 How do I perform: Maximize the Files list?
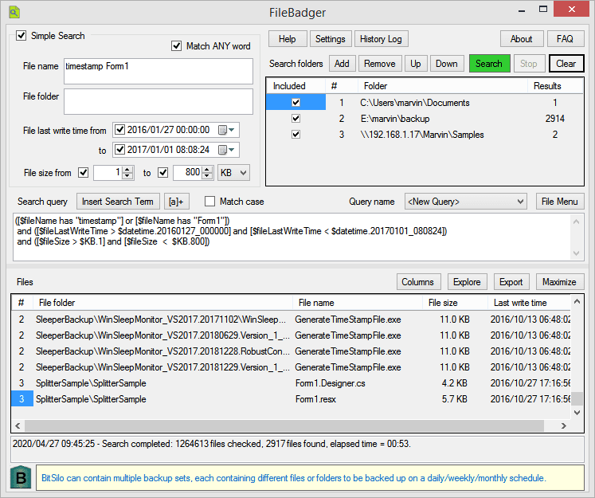point(559,282)
